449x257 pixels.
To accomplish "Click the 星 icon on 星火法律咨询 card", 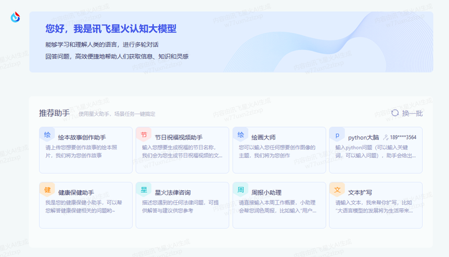I will (144, 190).
